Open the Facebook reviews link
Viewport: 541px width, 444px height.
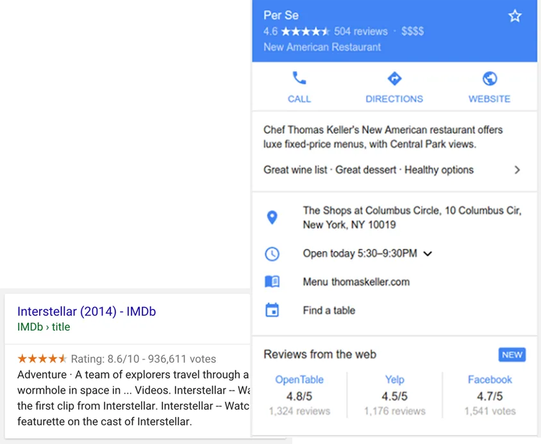pyautogui.click(x=490, y=379)
